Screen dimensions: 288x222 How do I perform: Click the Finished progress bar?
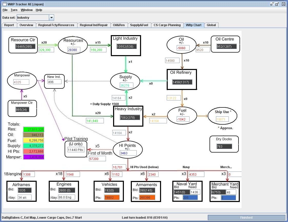click(x=246, y=218)
